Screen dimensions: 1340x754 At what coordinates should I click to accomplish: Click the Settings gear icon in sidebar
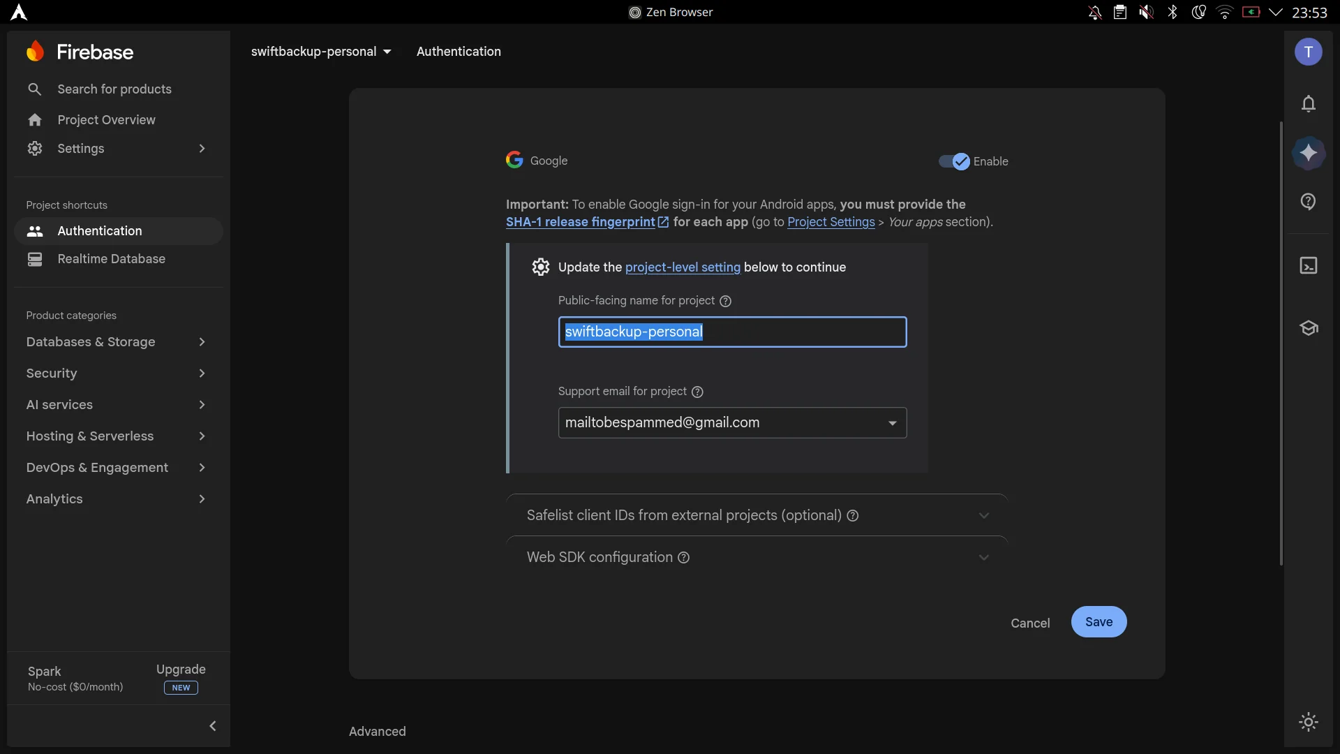[x=35, y=149]
